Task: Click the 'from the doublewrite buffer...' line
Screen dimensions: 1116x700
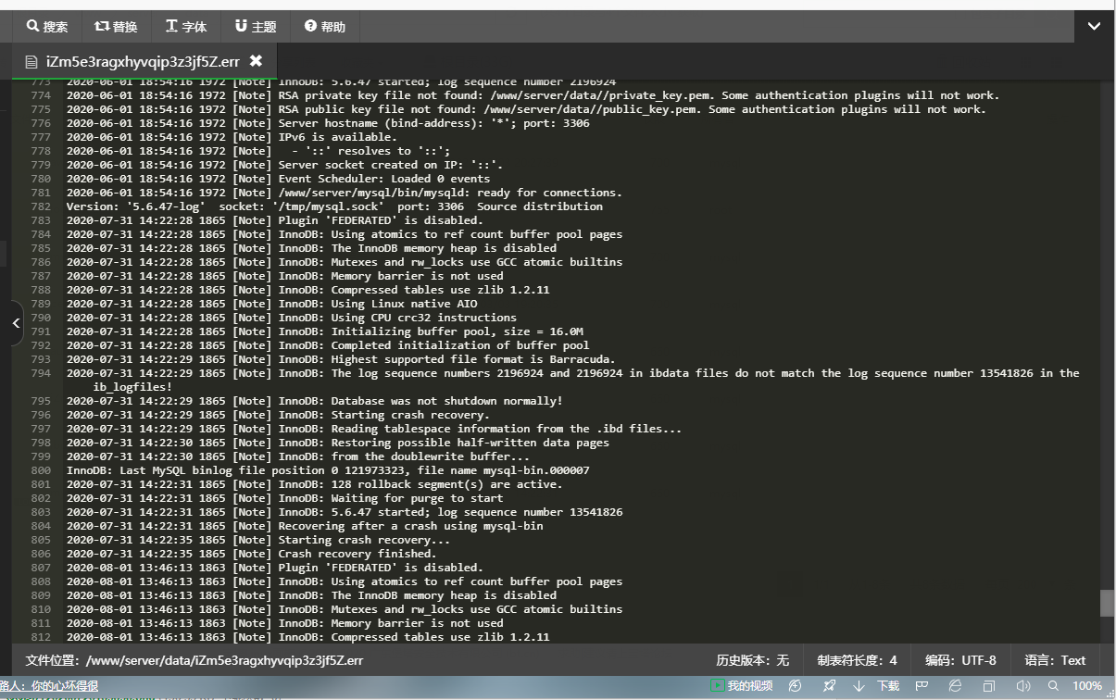Action: coord(298,456)
